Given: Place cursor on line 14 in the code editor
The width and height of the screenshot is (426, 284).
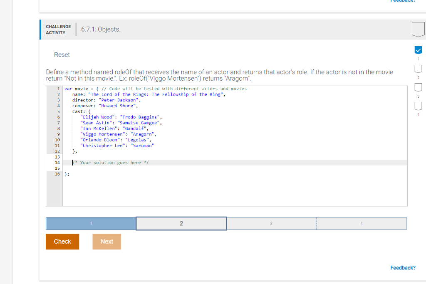Looking at the screenshot, I should click(125, 162).
